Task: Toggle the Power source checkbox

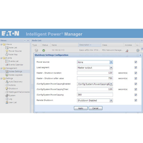Action: click(136, 62)
